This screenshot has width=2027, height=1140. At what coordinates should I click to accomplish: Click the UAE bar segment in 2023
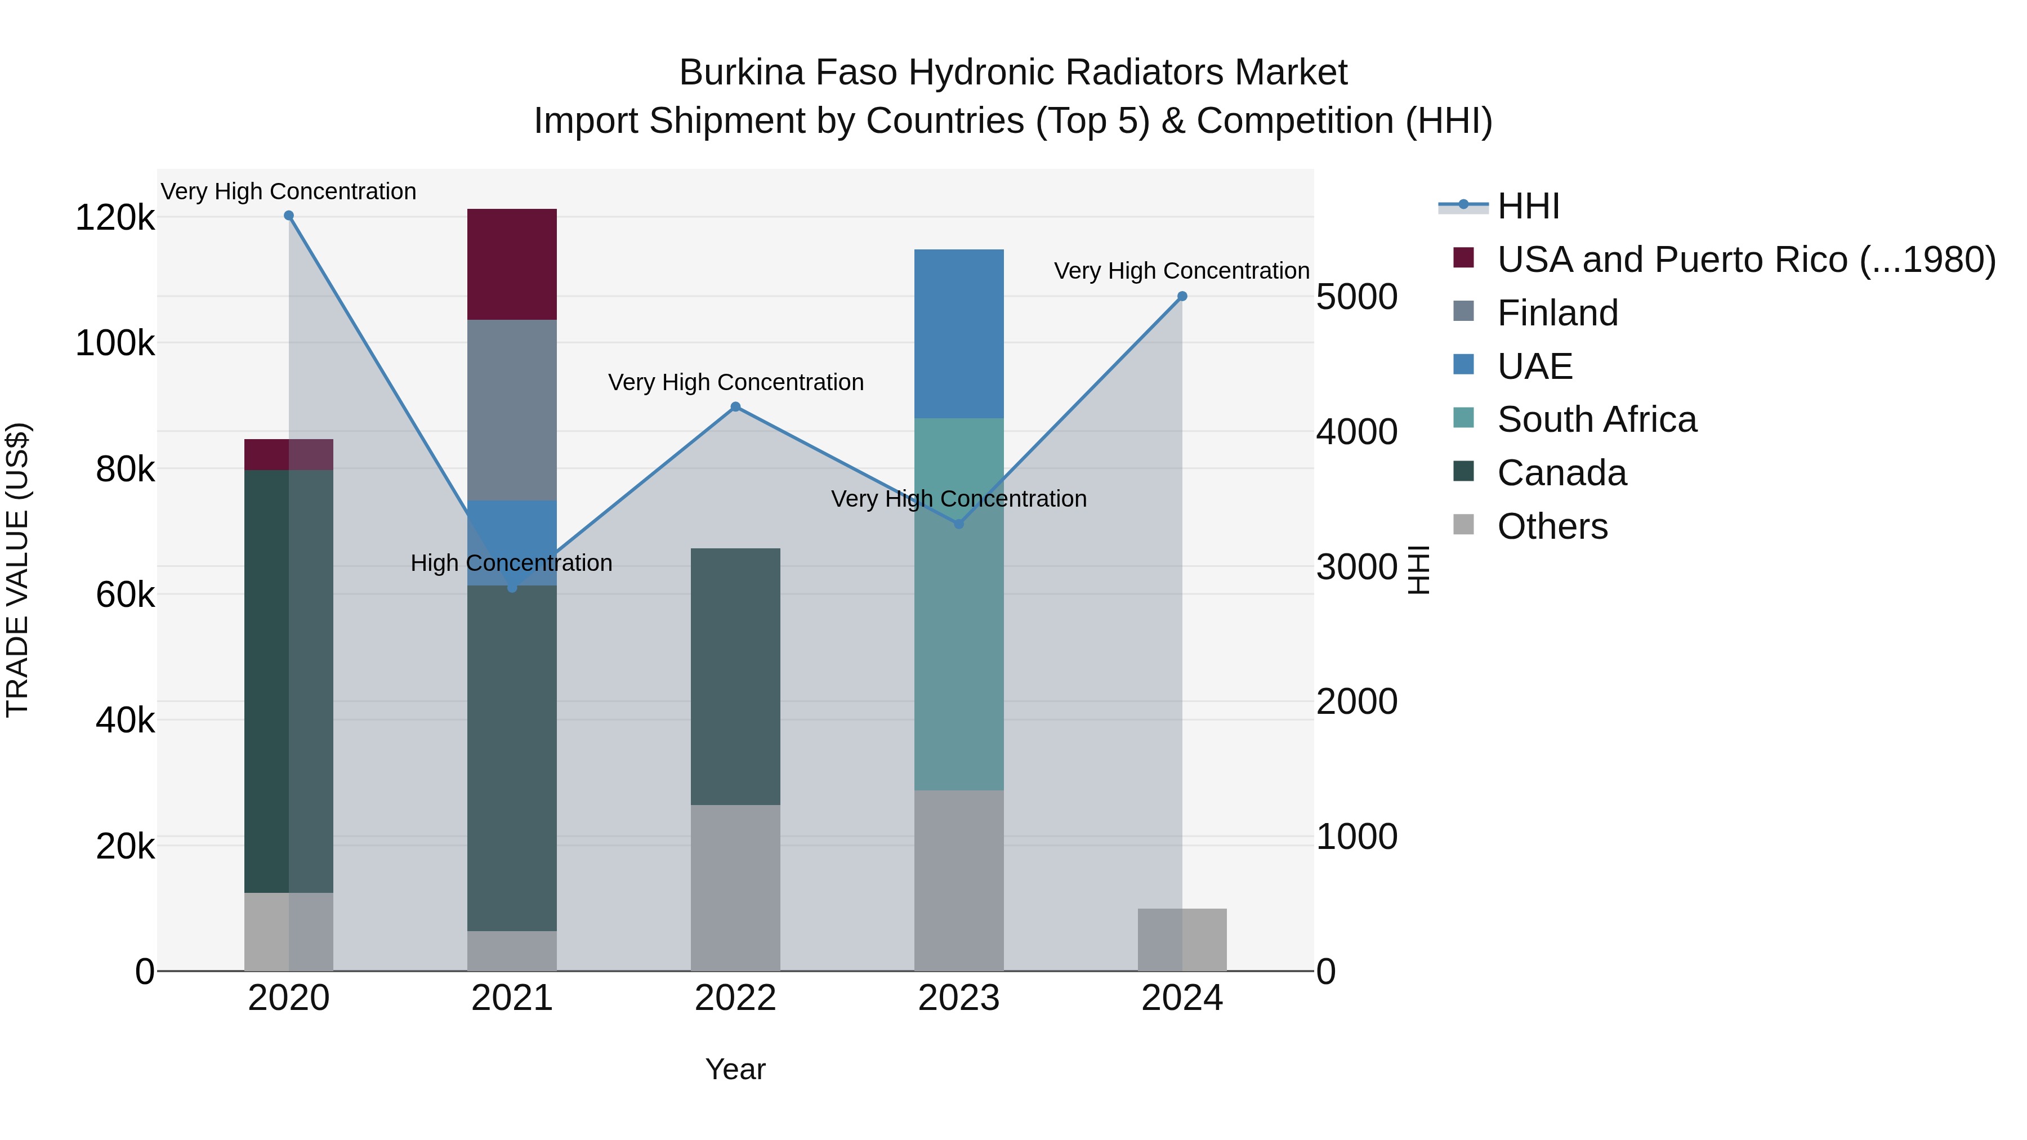pyautogui.click(x=958, y=334)
